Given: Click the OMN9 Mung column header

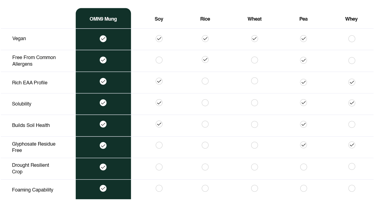Looking at the screenshot, I should pyautogui.click(x=103, y=19).
